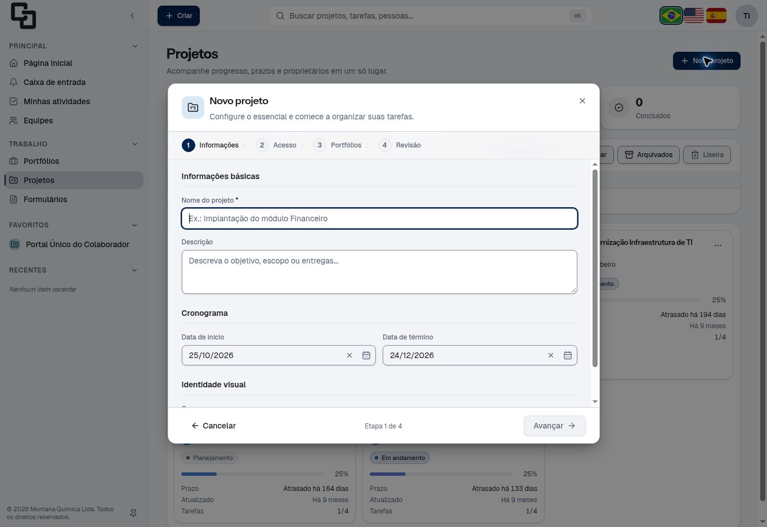Click the company logo icon in sidebar

click(x=24, y=16)
